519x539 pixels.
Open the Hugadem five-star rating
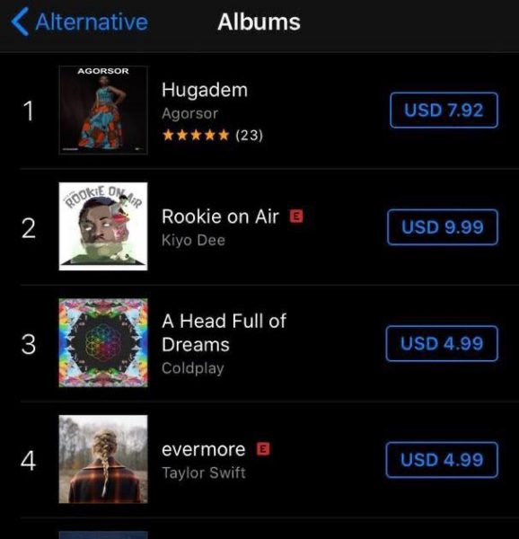coord(213,135)
